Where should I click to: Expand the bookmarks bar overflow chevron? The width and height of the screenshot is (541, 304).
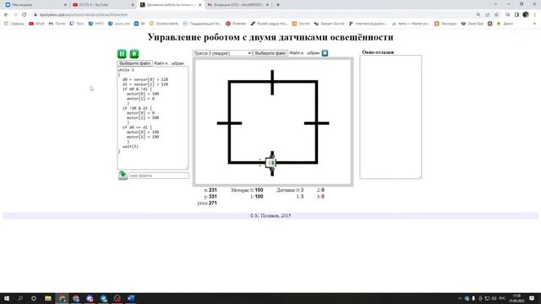coord(534,24)
